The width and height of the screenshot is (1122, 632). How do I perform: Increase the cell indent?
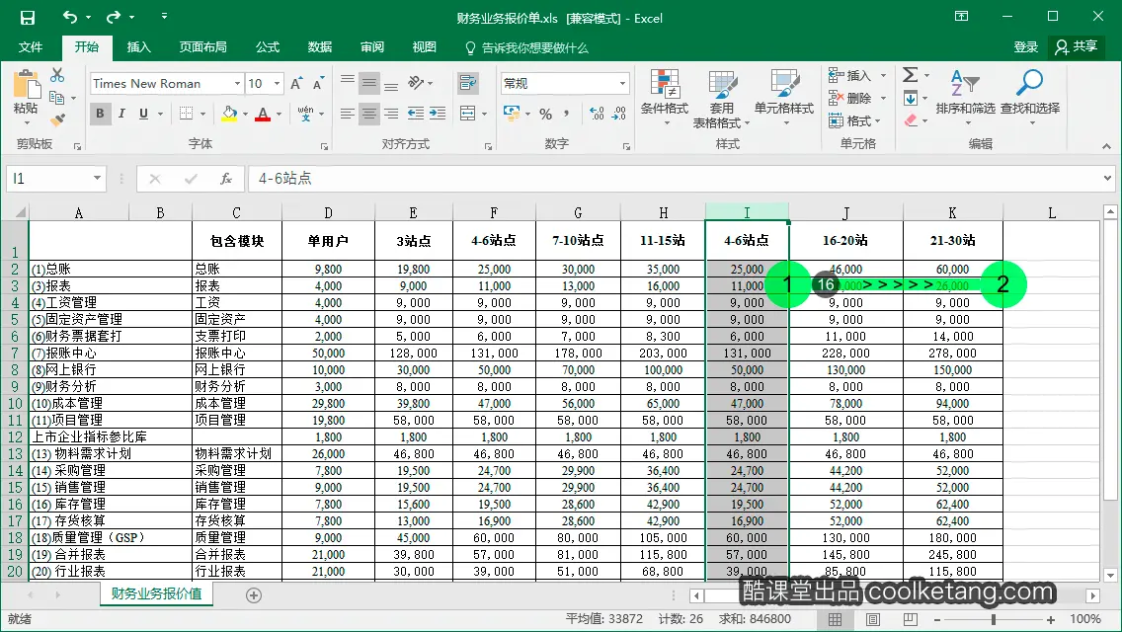pyautogui.click(x=438, y=114)
